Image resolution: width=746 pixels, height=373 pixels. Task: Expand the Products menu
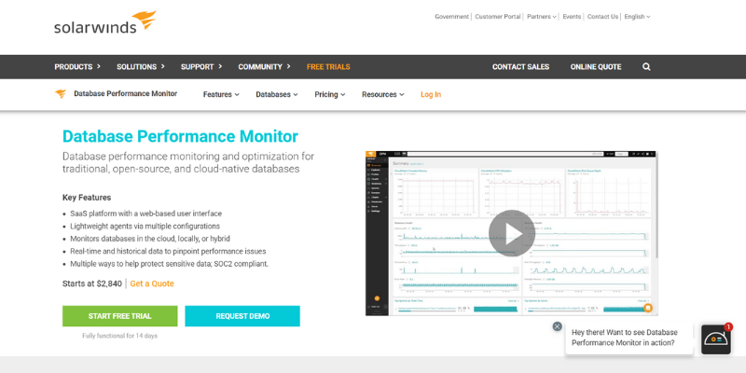coord(77,67)
